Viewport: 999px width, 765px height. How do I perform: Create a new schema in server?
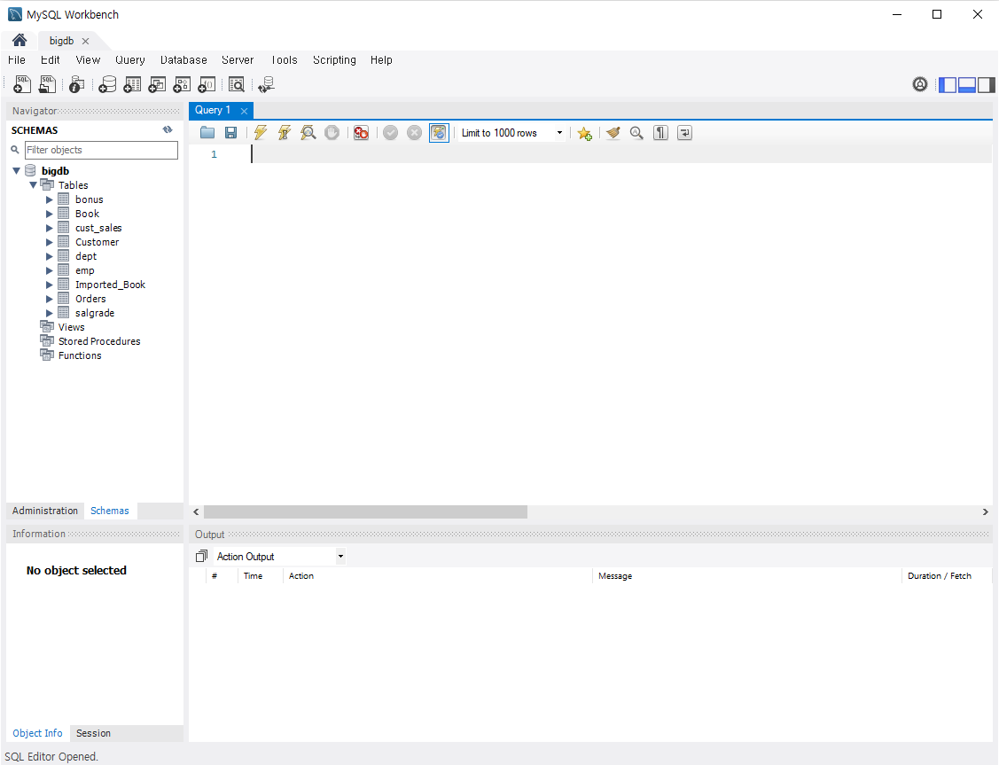click(x=107, y=84)
